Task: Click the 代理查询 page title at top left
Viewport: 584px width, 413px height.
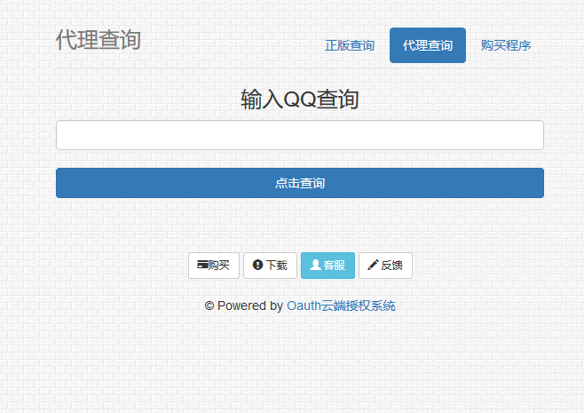Action: tap(98, 40)
